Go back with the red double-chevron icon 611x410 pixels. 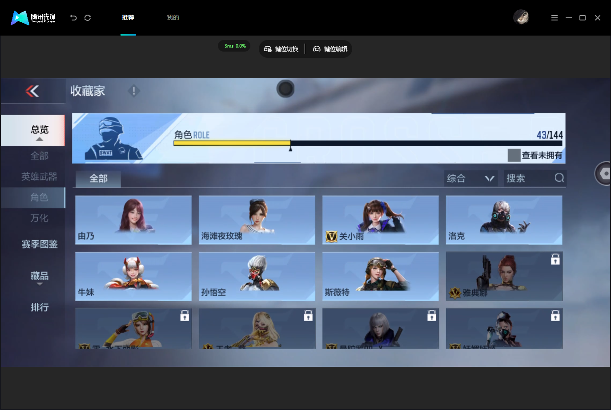[x=32, y=91]
